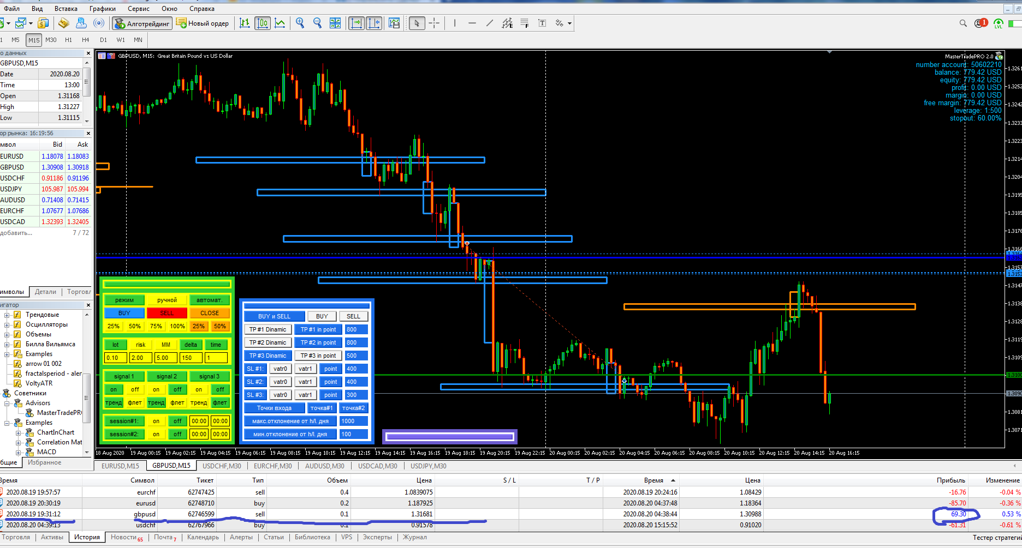Image resolution: width=1022 pixels, height=548 pixels.
Task: Click the green LVL connection icon
Action: [999, 23]
